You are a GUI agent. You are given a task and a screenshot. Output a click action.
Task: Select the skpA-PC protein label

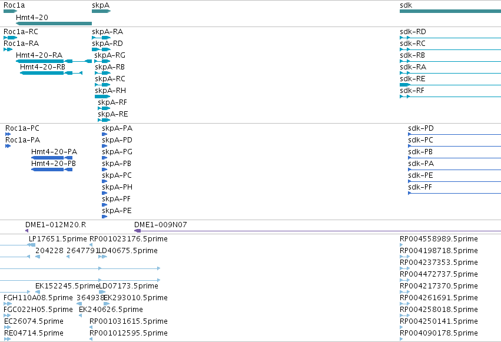coord(117,175)
